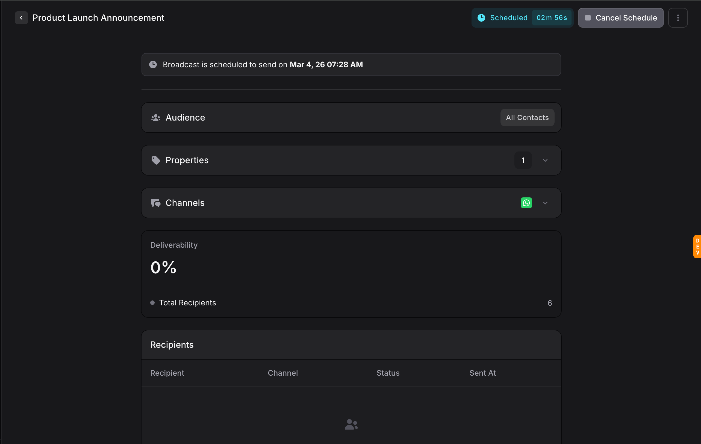Click the Properties count badge showing 1

pyautogui.click(x=523, y=160)
